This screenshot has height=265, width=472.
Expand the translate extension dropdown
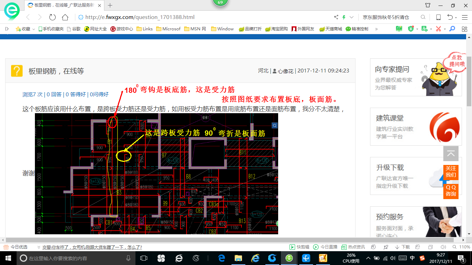coord(431,29)
